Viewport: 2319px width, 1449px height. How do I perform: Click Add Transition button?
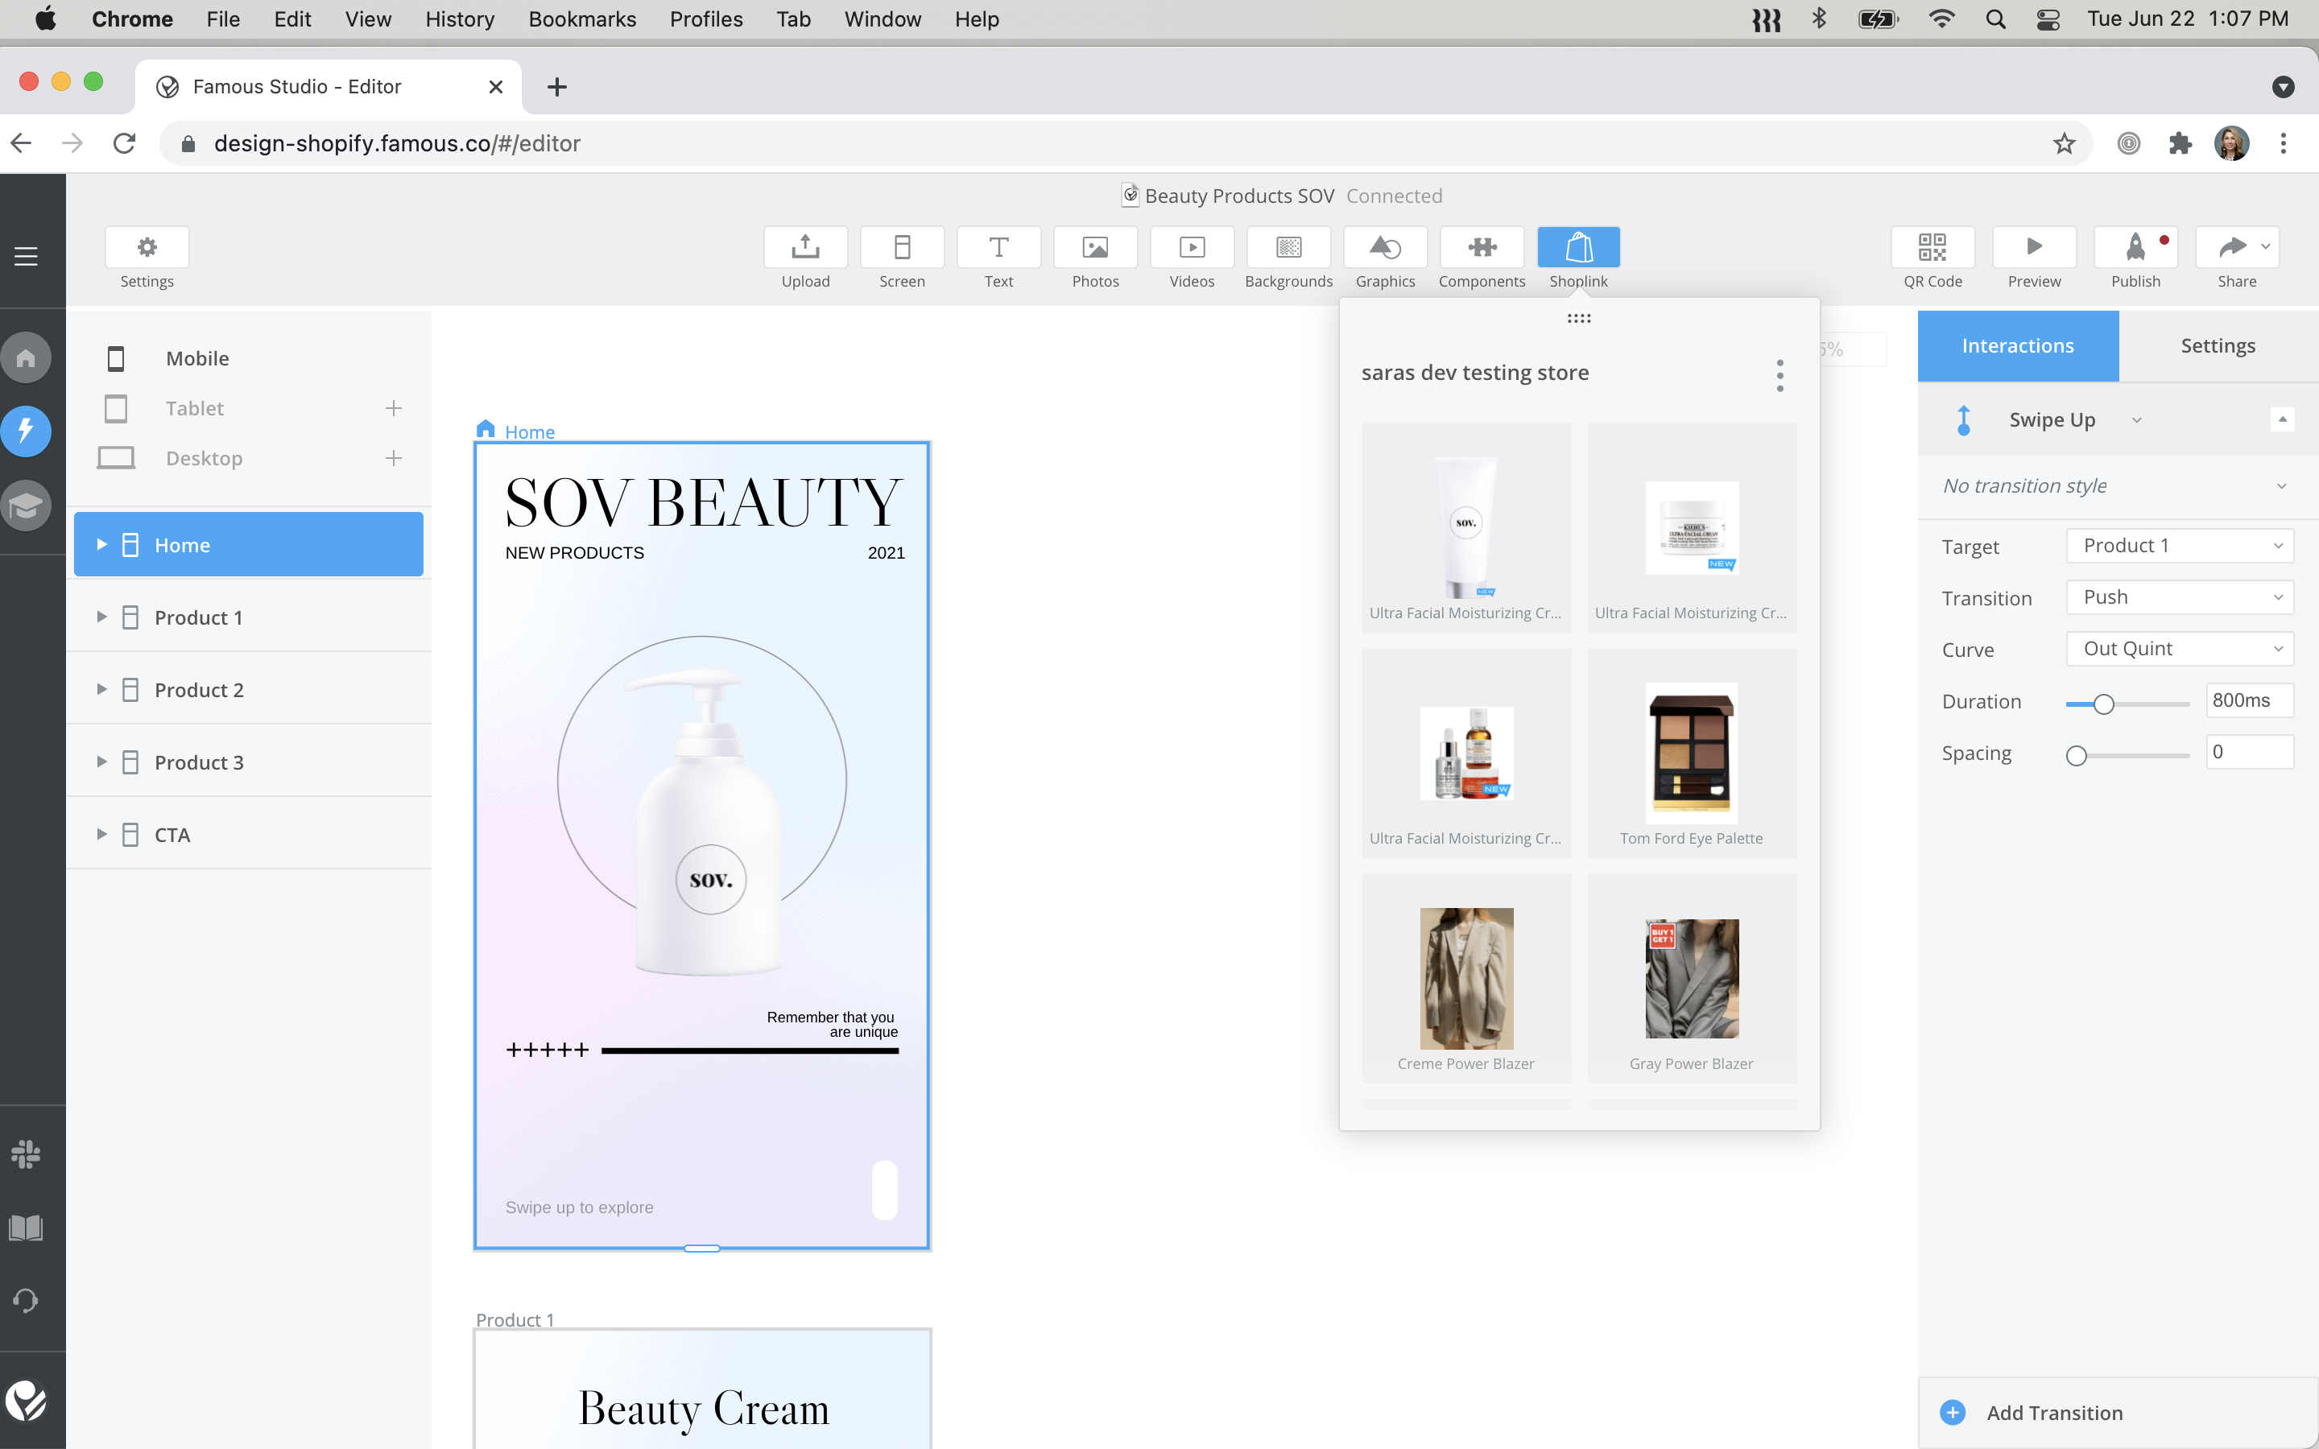[x=2053, y=1413]
